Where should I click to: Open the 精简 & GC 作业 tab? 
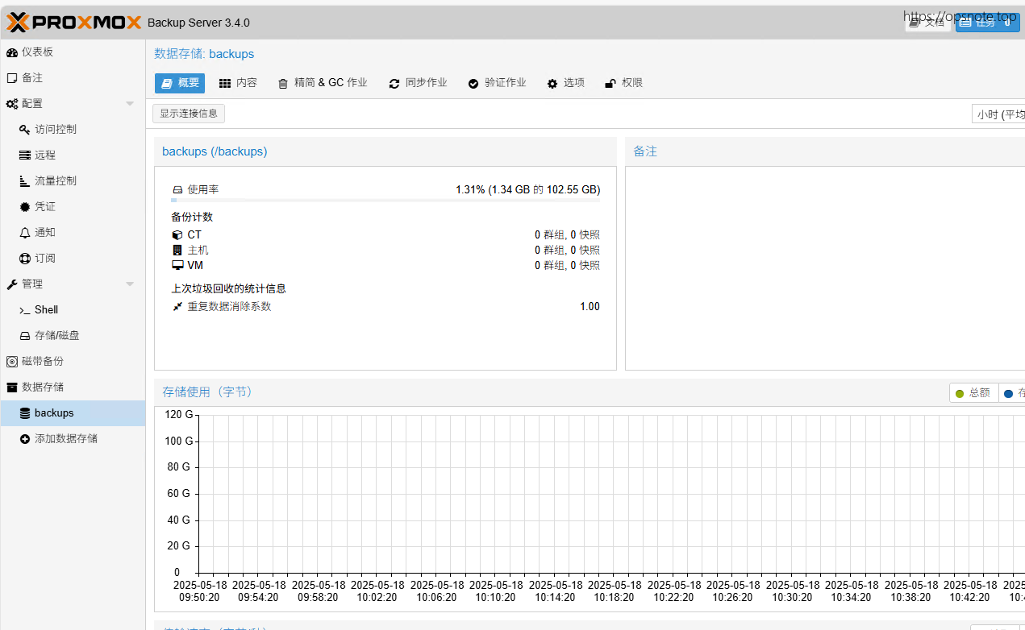click(x=323, y=83)
